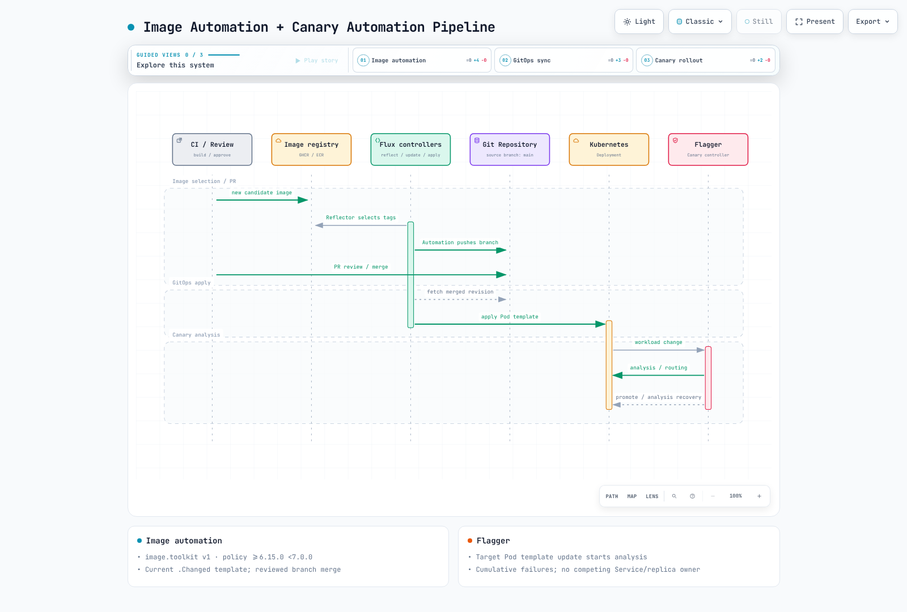Click the 'workload change' message label

click(x=659, y=342)
